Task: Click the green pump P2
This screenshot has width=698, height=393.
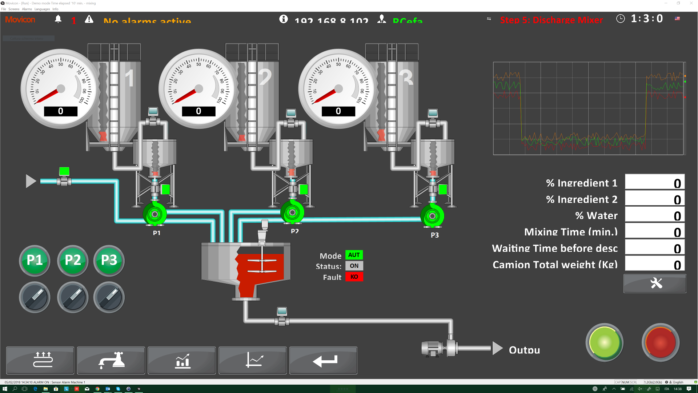Action: (292, 212)
